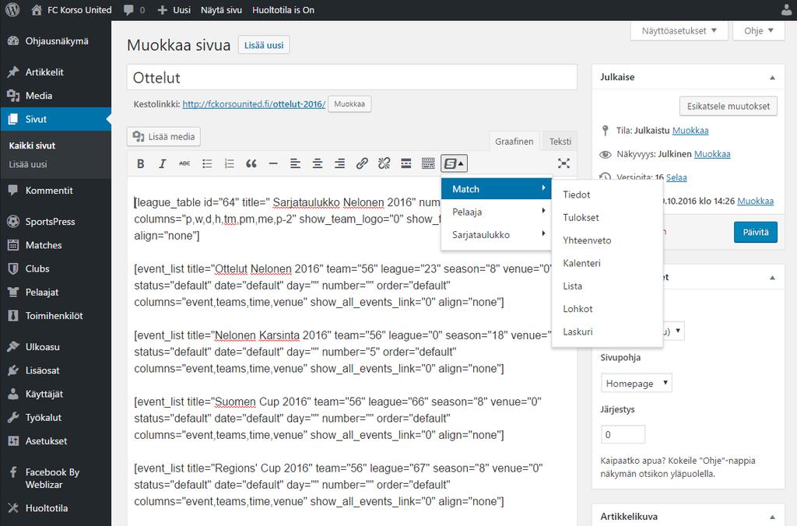Align text left
Image resolution: width=797 pixels, height=526 pixels.
click(295, 163)
